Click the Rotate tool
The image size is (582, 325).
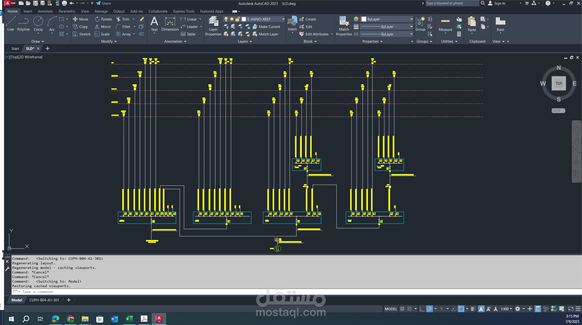[x=103, y=19]
